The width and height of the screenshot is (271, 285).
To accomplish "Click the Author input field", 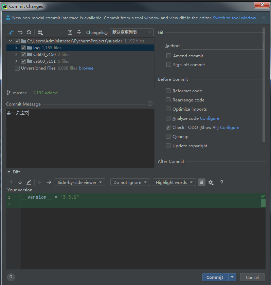I will [223, 45].
